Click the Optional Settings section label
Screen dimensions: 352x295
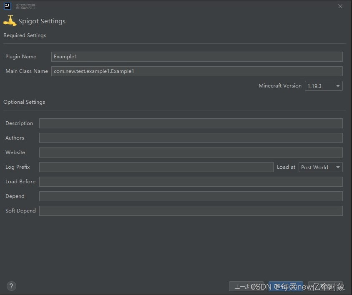(24, 102)
